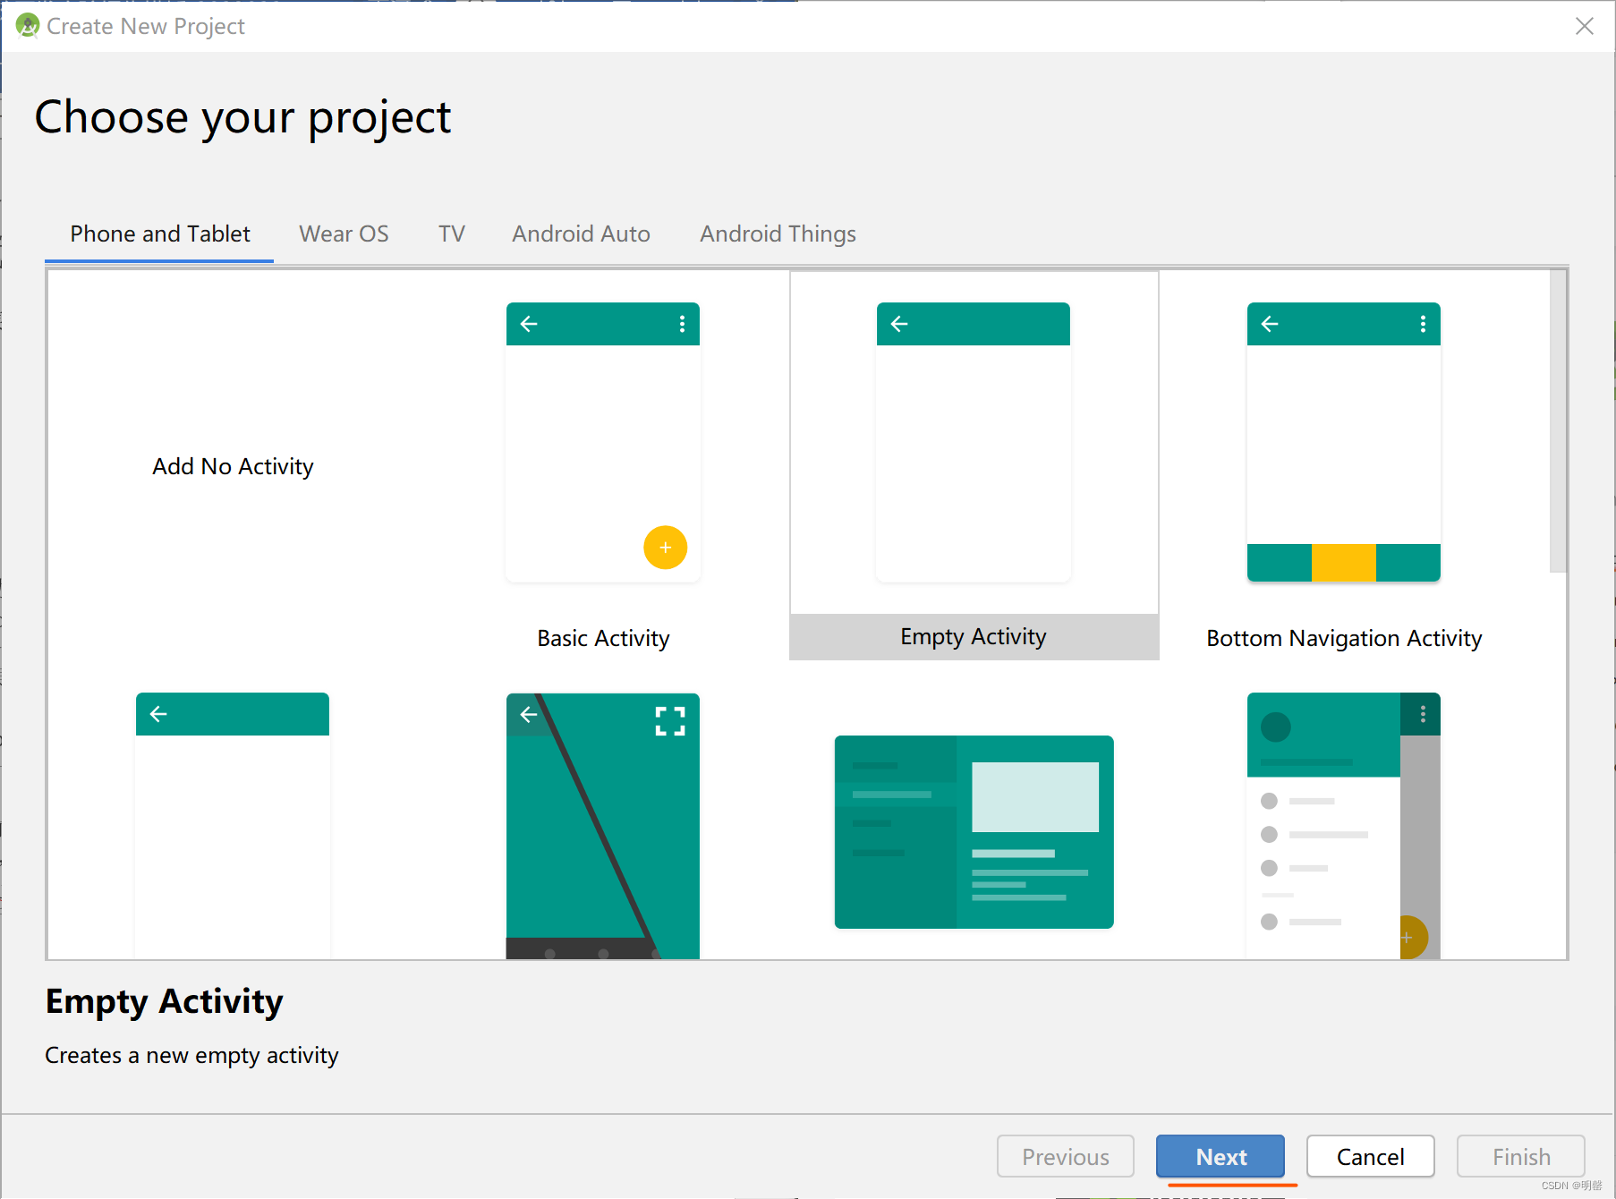This screenshot has height=1199, width=1616.
Task: Click the overflow dots in Bottom Navigation preview
Action: tap(1423, 324)
